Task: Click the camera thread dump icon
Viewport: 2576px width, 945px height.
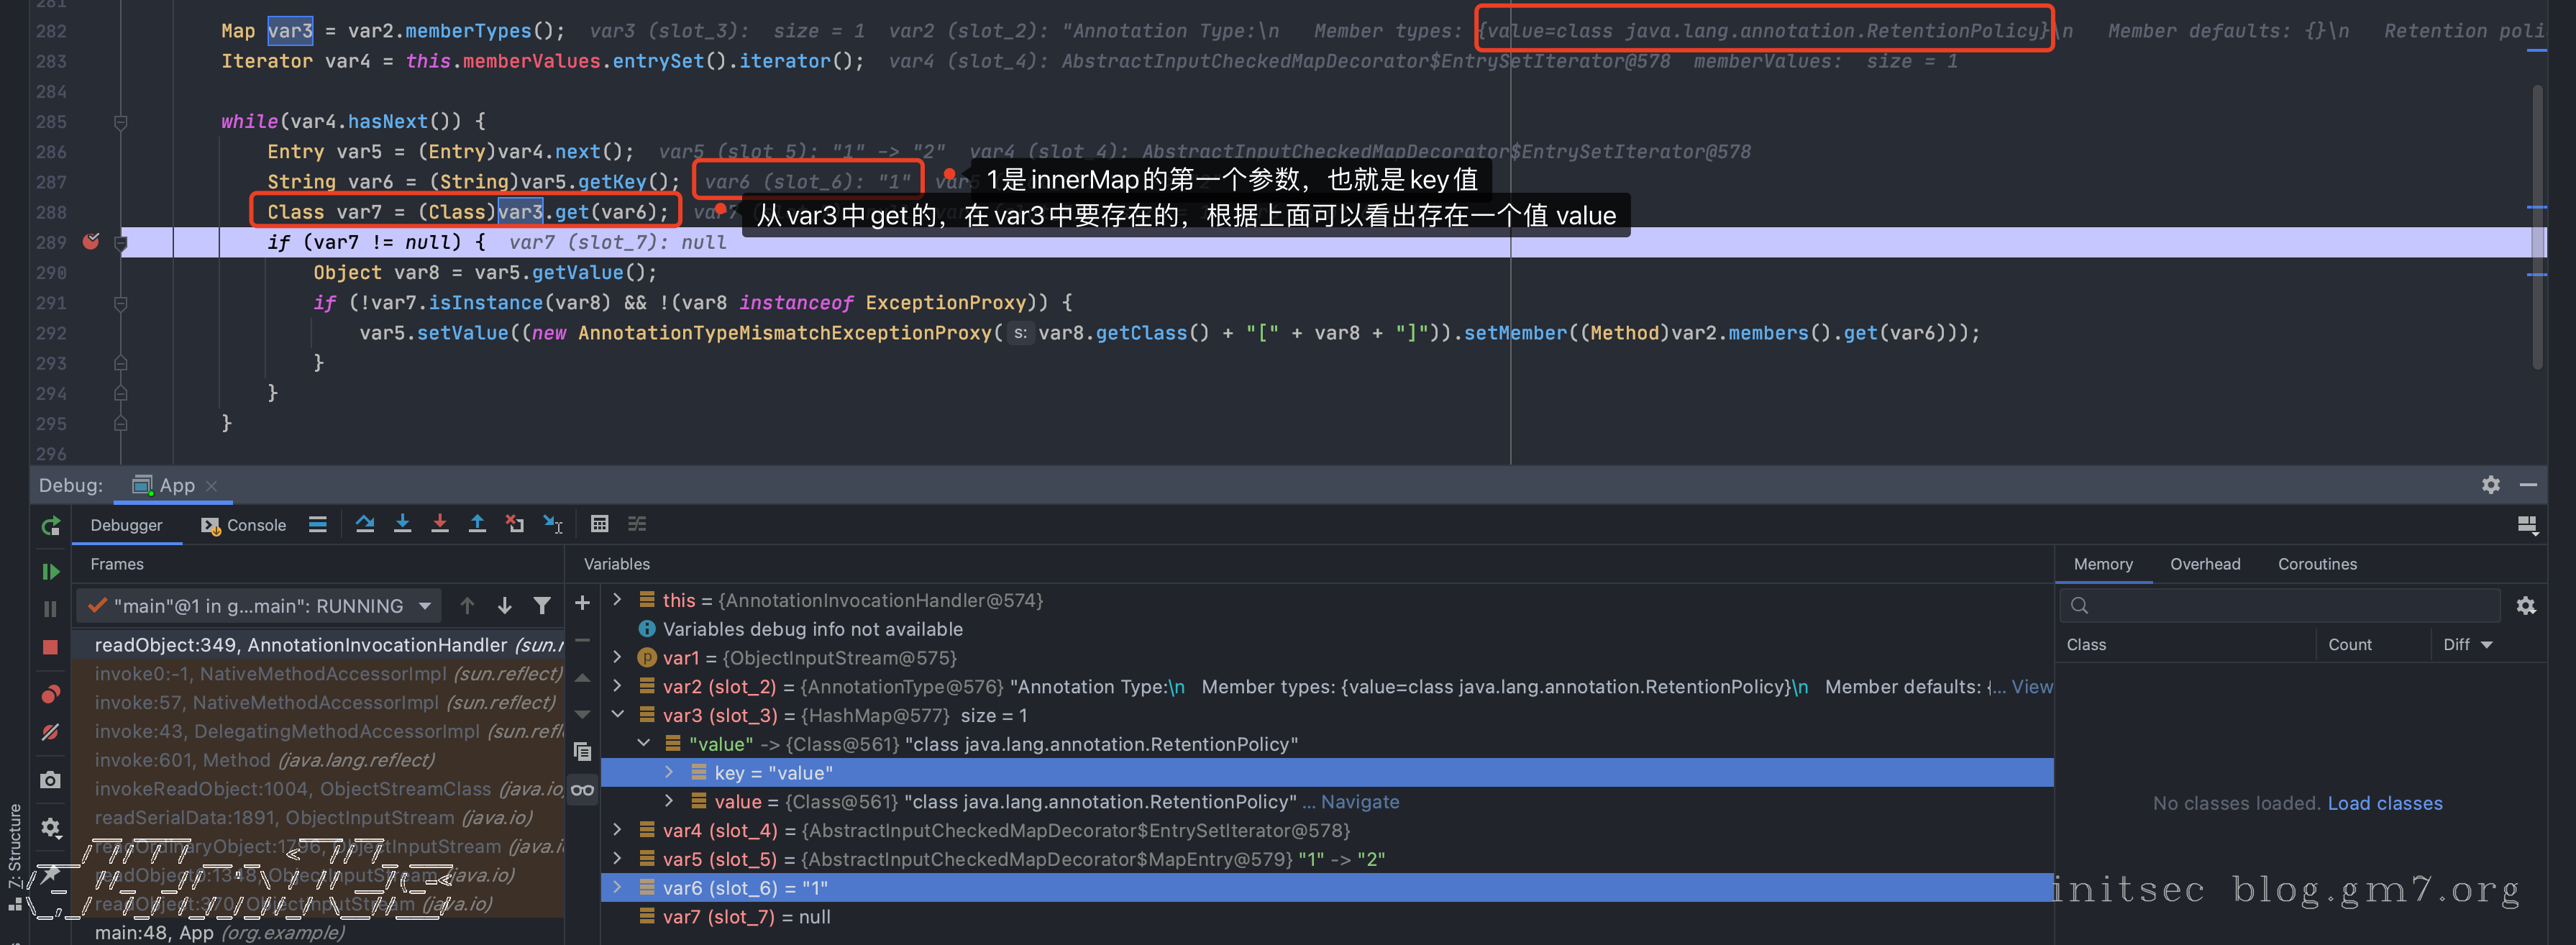Action: [x=50, y=780]
